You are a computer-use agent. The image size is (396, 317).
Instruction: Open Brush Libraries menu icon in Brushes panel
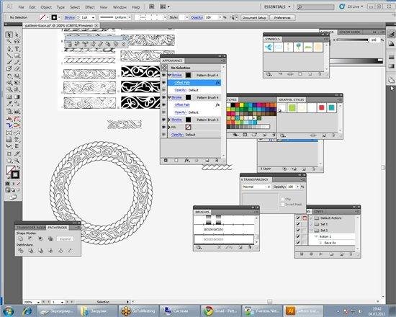tap(199, 248)
